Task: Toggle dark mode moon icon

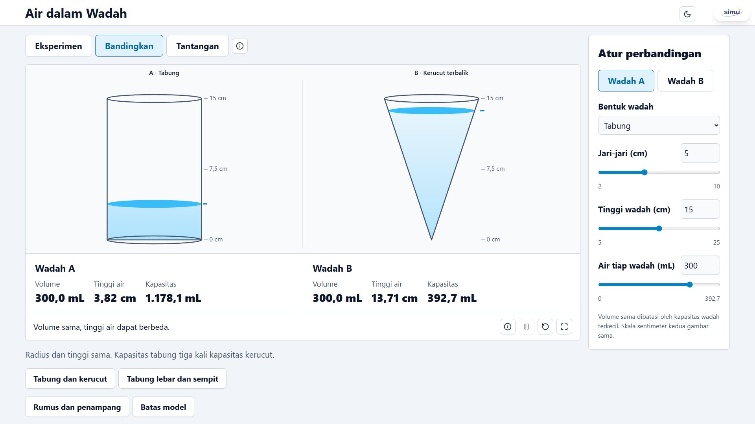Action: (x=687, y=14)
